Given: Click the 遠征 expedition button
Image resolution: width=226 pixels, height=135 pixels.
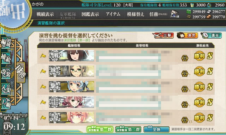Looking at the screenshot, I should [211, 35].
